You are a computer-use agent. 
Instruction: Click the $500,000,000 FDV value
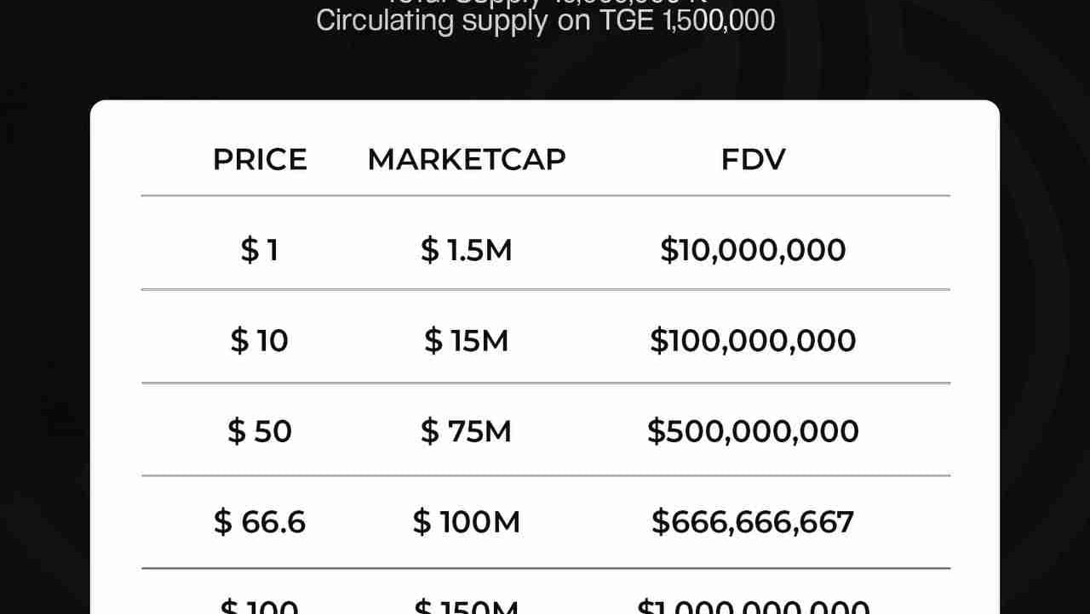click(x=753, y=431)
